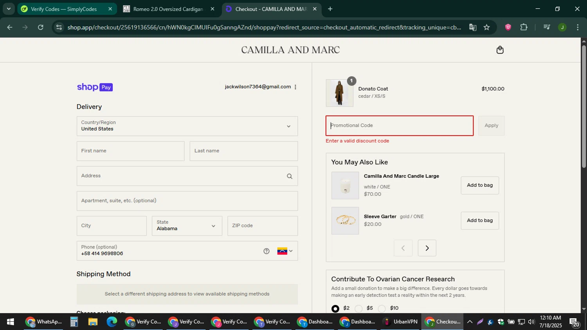Click the City field

click(x=112, y=226)
